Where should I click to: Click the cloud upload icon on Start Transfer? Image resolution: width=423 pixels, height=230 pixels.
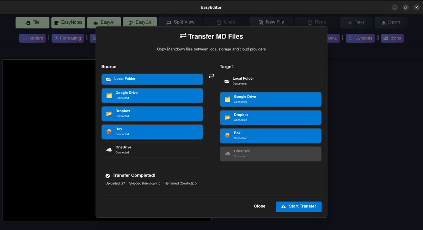click(x=283, y=206)
